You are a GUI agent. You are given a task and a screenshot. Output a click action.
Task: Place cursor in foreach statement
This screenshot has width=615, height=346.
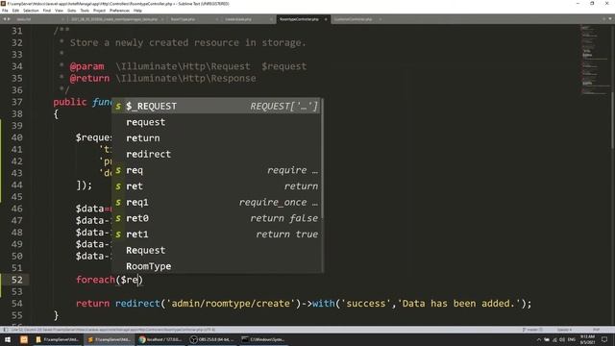click(x=110, y=280)
